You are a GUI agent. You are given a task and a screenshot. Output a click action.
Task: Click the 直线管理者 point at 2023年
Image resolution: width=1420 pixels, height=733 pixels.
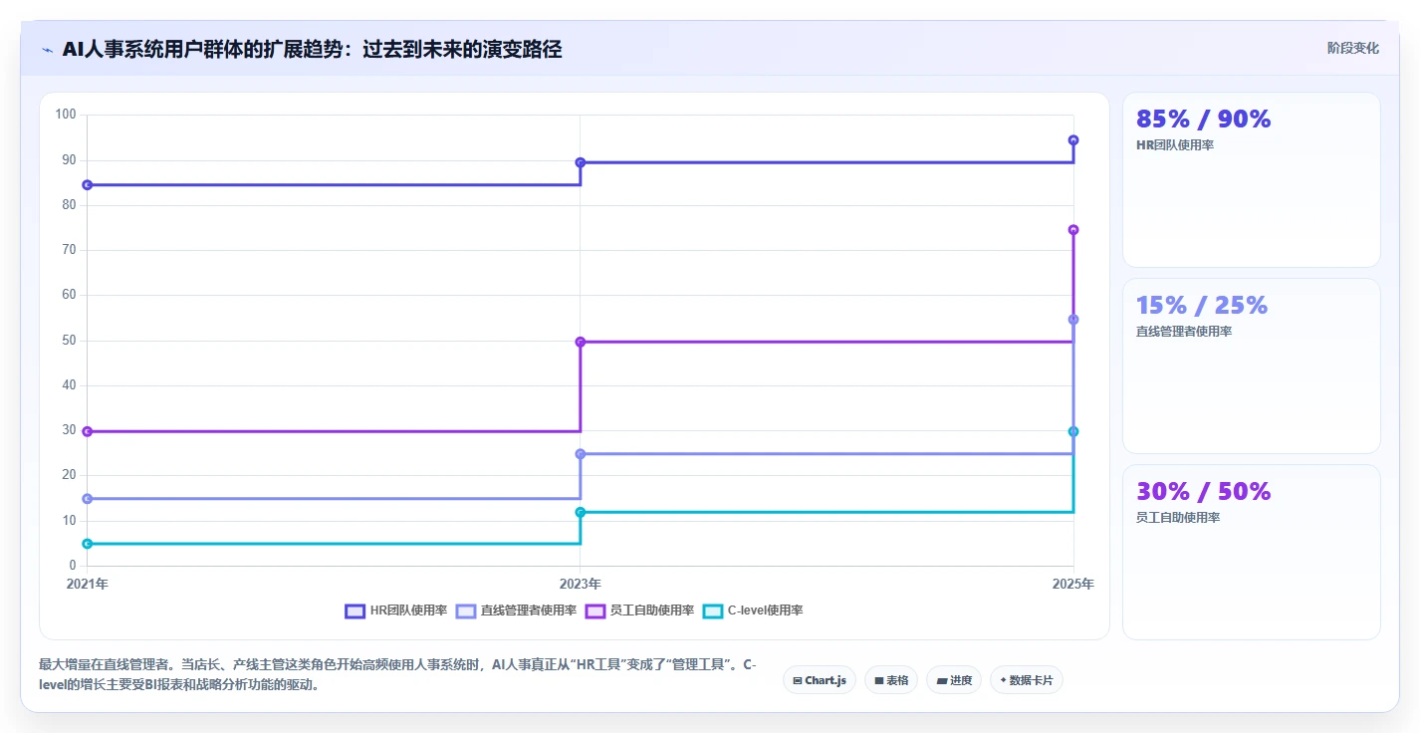coord(581,454)
